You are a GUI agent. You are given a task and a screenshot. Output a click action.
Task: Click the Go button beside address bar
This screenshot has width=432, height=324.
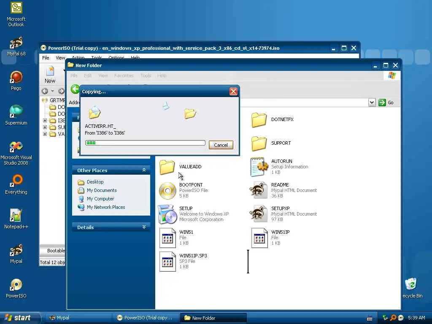pos(386,103)
